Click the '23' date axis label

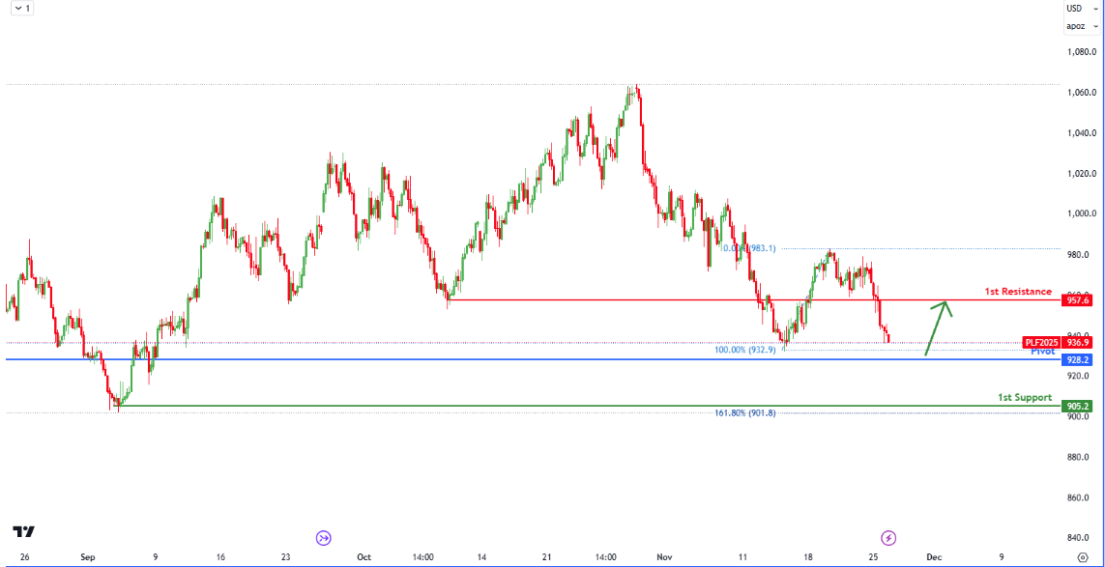click(285, 557)
